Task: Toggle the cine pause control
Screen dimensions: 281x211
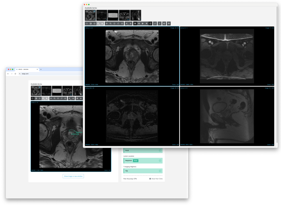Action: point(159,23)
